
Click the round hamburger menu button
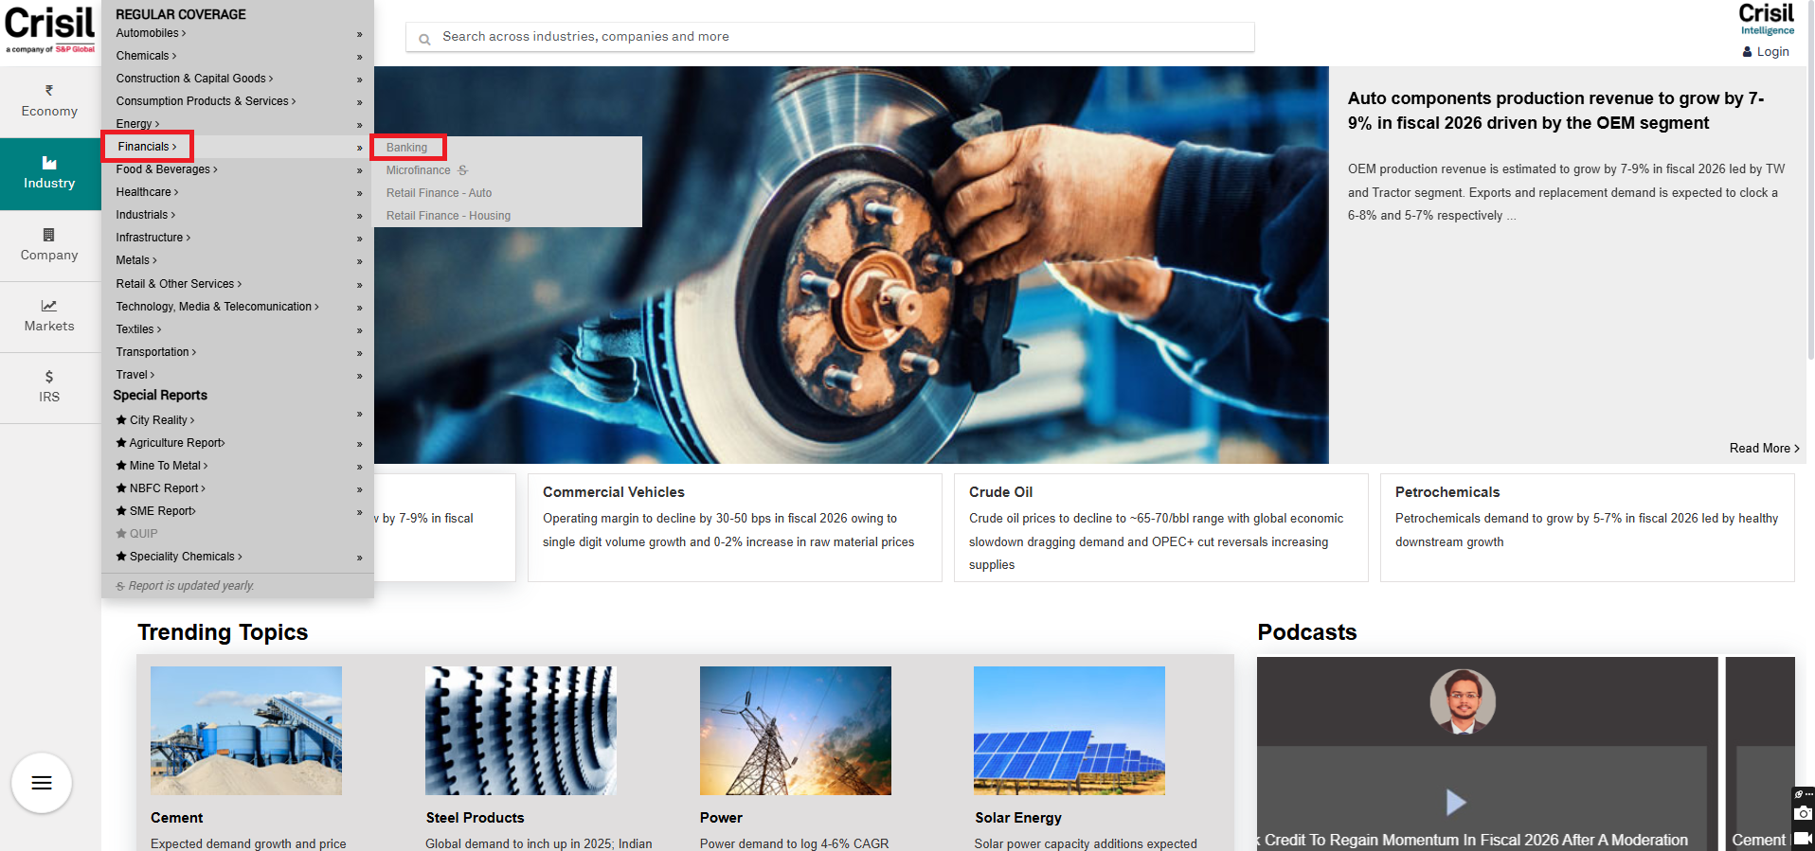click(42, 783)
